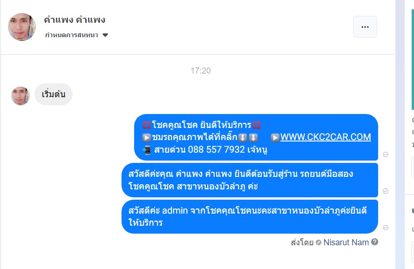
Task: Open the three-dots conversation options button
Action: tap(365, 27)
